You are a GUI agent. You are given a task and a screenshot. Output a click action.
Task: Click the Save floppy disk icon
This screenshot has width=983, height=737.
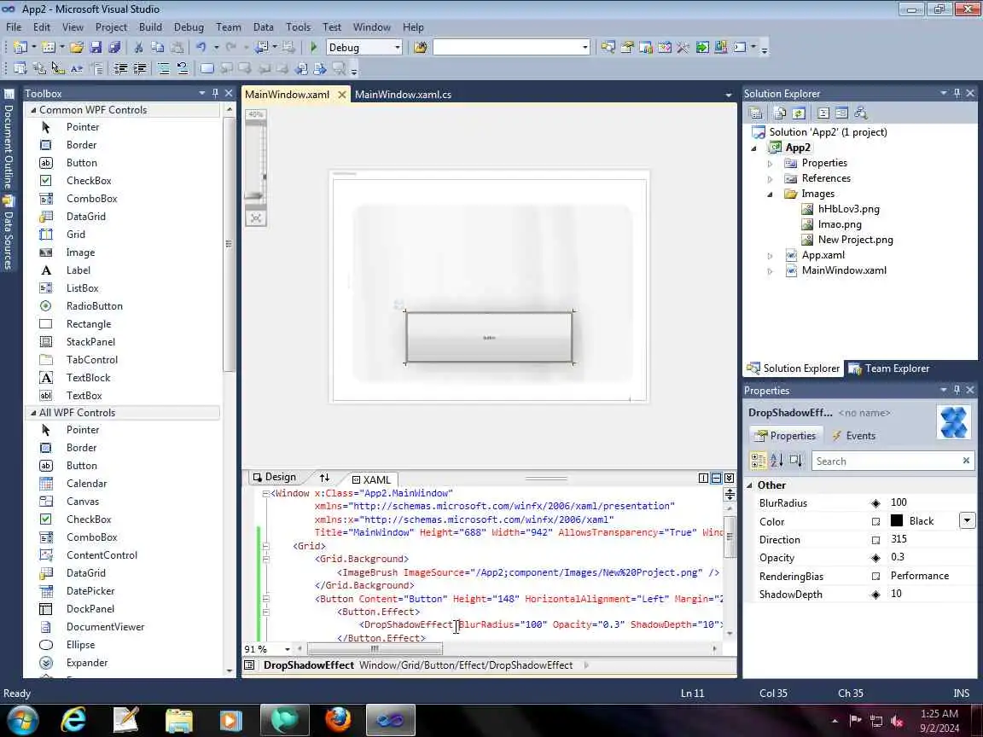click(x=96, y=48)
